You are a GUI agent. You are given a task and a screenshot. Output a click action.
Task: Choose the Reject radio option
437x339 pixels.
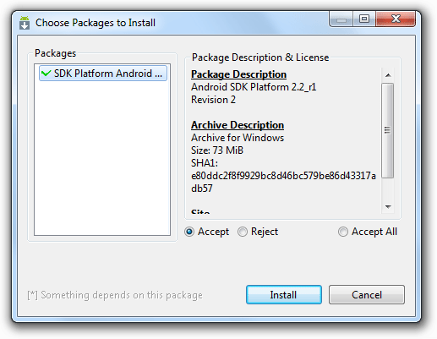[x=243, y=232]
